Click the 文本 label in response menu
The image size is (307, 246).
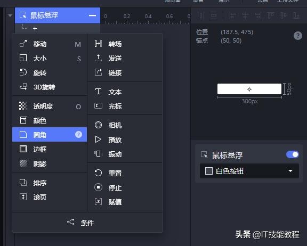115,92
